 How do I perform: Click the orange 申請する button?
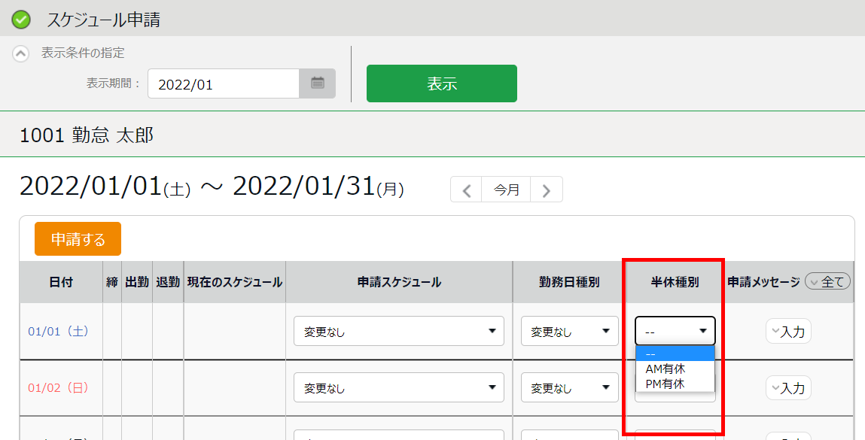point(78,239)
